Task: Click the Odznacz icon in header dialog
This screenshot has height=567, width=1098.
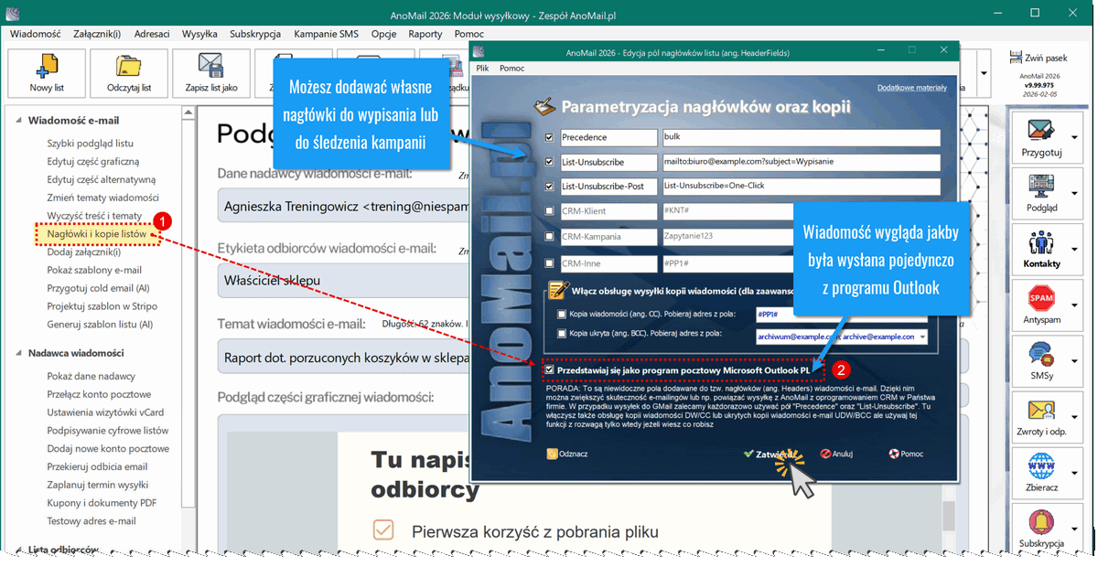Action: (552, 453)
